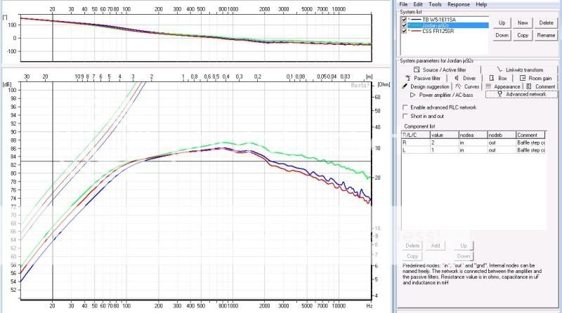Image resolution: width=562 pixels, height=313 pixels.
Task: Open the Curves tab icon
Action: pyautogui.click(x=458, y=86)
